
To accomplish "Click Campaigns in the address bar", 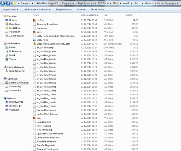I will coord(170,3).
